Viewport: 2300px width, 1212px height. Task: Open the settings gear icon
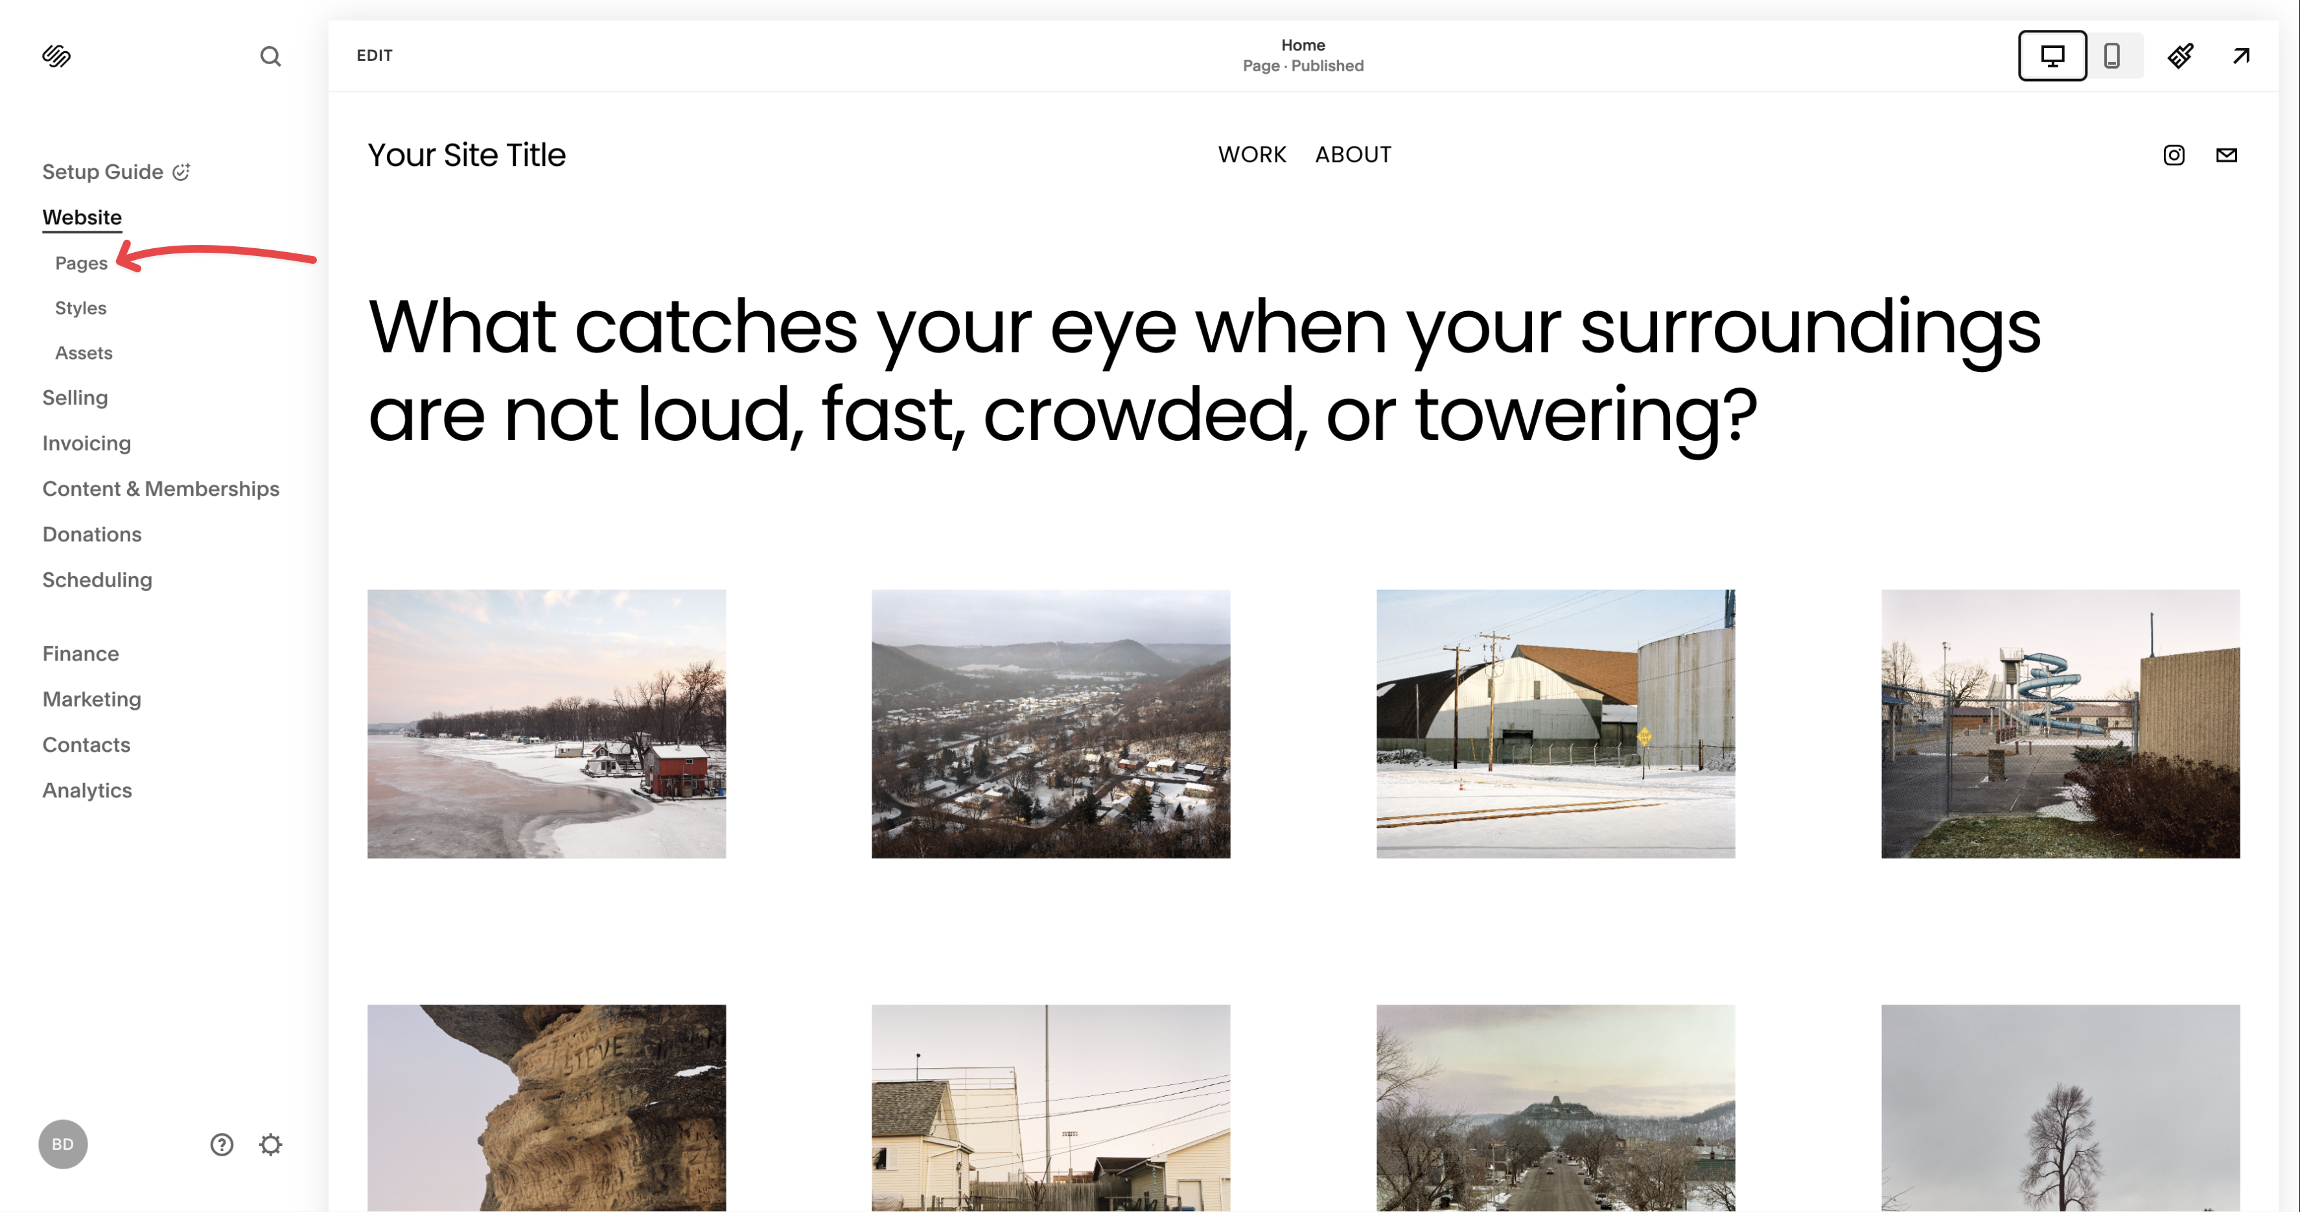click(x=270, y=1144)
